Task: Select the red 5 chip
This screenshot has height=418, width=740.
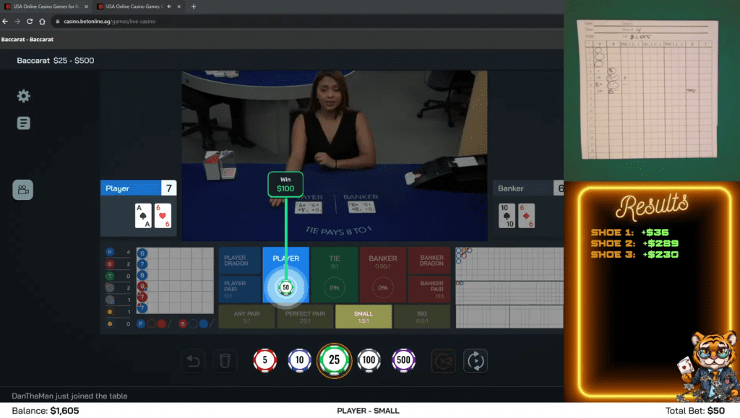Action: [x=265, y=360]
